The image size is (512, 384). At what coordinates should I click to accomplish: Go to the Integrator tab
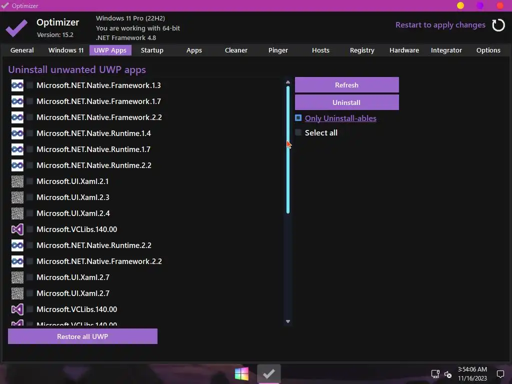446,50
